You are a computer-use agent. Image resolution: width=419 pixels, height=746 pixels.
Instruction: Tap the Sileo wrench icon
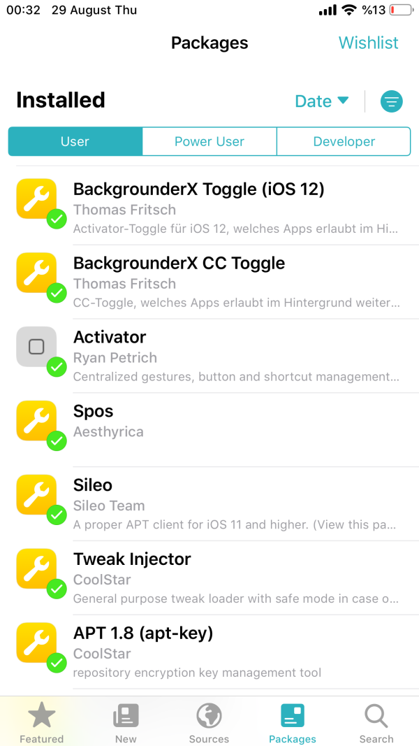point(36,495)
